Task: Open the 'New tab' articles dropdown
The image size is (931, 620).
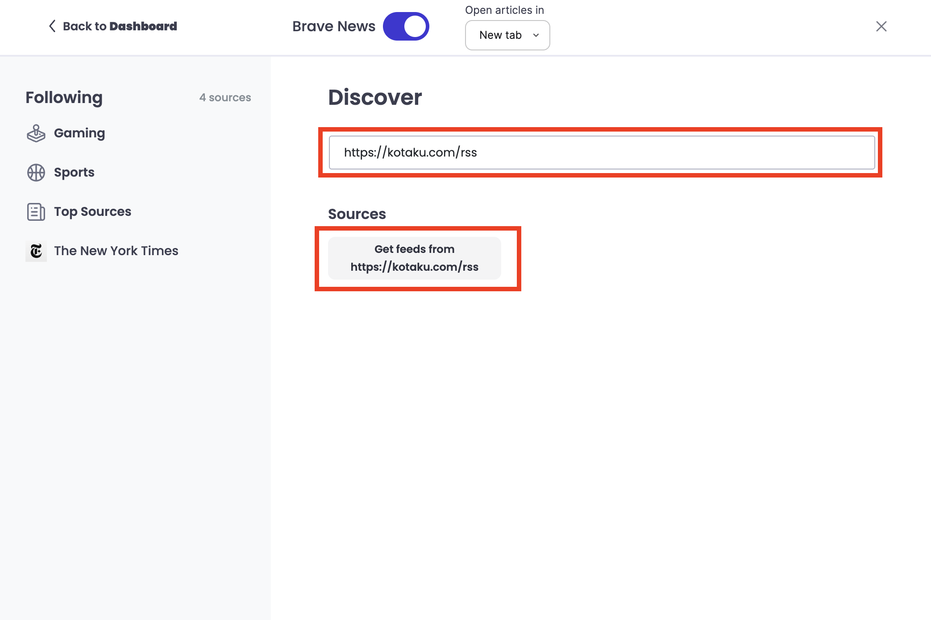Action: (507, 35)
